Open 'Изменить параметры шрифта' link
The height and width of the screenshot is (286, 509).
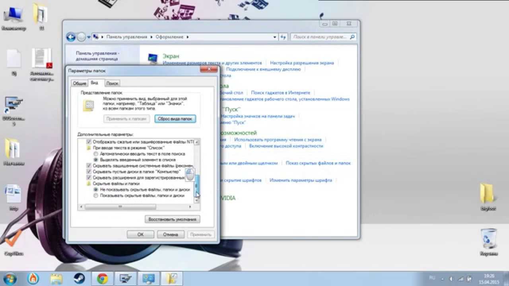[301, 180]
